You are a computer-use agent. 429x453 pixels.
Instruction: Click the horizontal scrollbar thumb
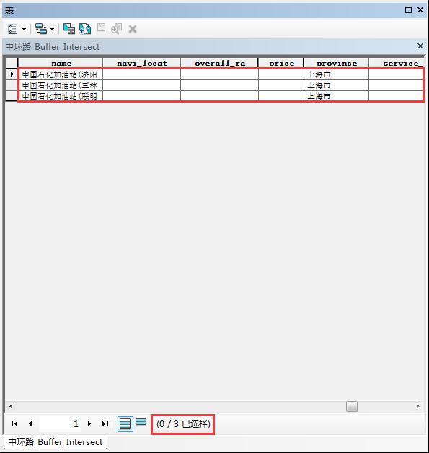click(352, 406)
